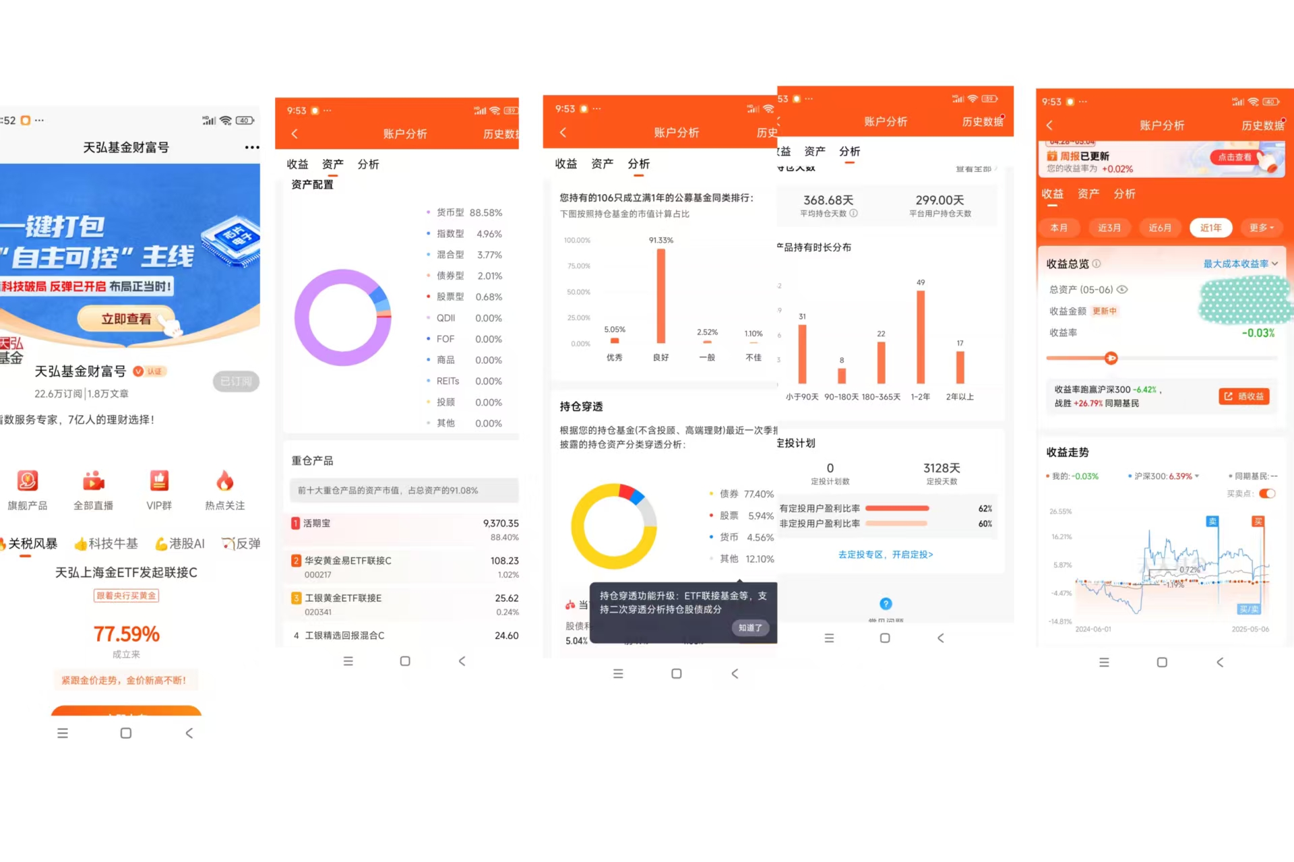Tap the info icon beside 平均持仓天数
The width and height of the screenshot is (1294, 862).
click(854, 214)
